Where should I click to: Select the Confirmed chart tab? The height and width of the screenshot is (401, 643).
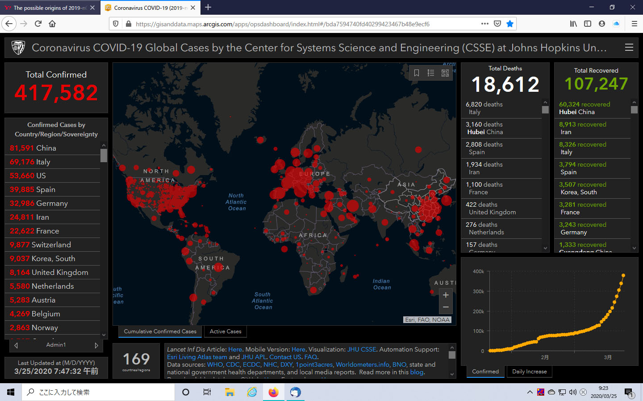click(485, 372)
